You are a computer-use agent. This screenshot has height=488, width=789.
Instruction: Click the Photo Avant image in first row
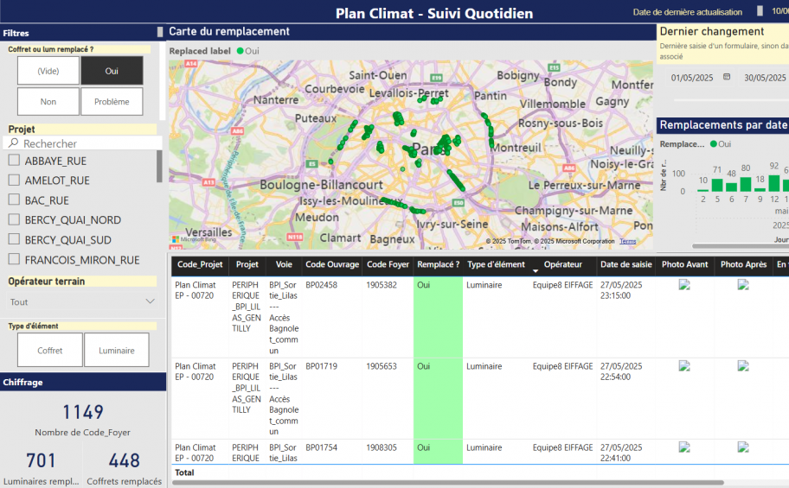coord(684,284)
